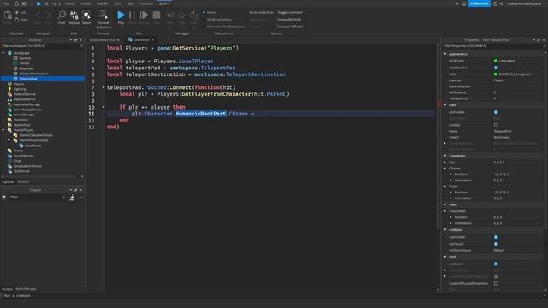Screen dimensions: 548x308
Task: Collapse the Collision properties section
Action: point(445,230)
